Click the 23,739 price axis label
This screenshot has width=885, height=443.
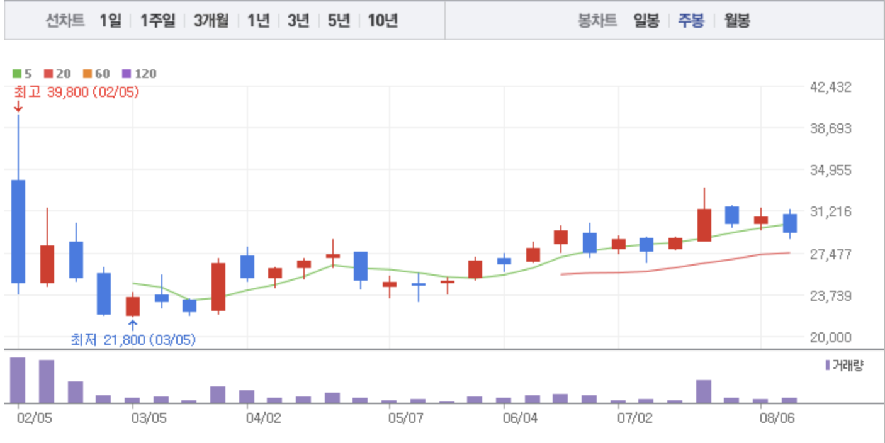[x=830, y=296]
